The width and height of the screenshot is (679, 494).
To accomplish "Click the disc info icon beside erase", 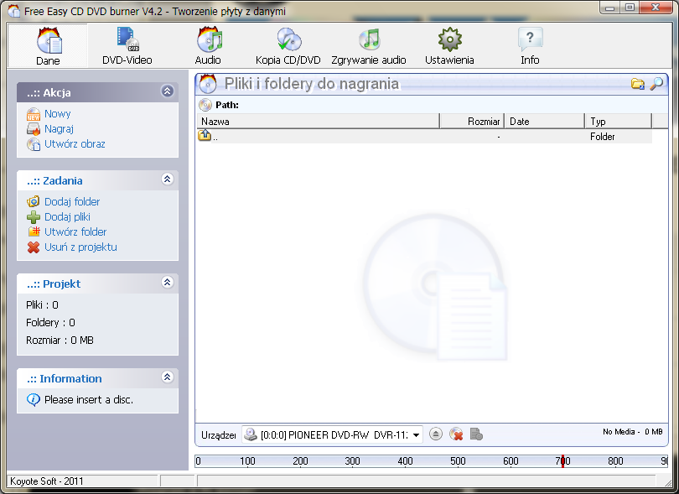I will coord(476,434).
